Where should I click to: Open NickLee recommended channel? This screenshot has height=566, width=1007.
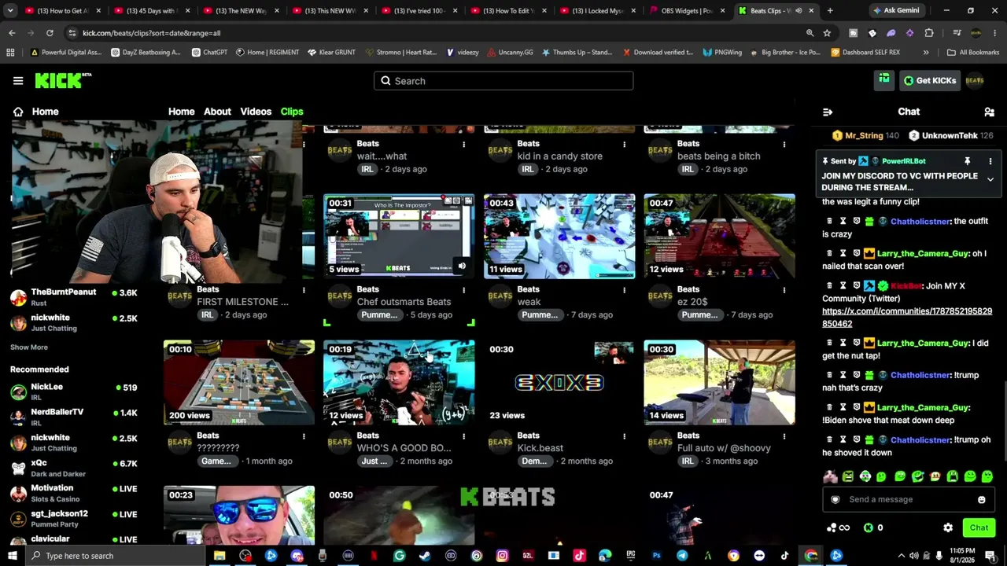pos(74,391)
